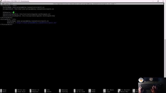Click the DocumentRoot /var/www line
The image size is (166, 93).
(28, 9)
